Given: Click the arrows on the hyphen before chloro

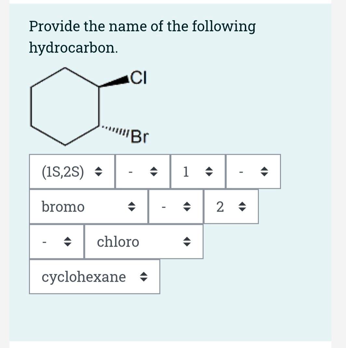Looking at the screenshot, I should click(67, 242).
